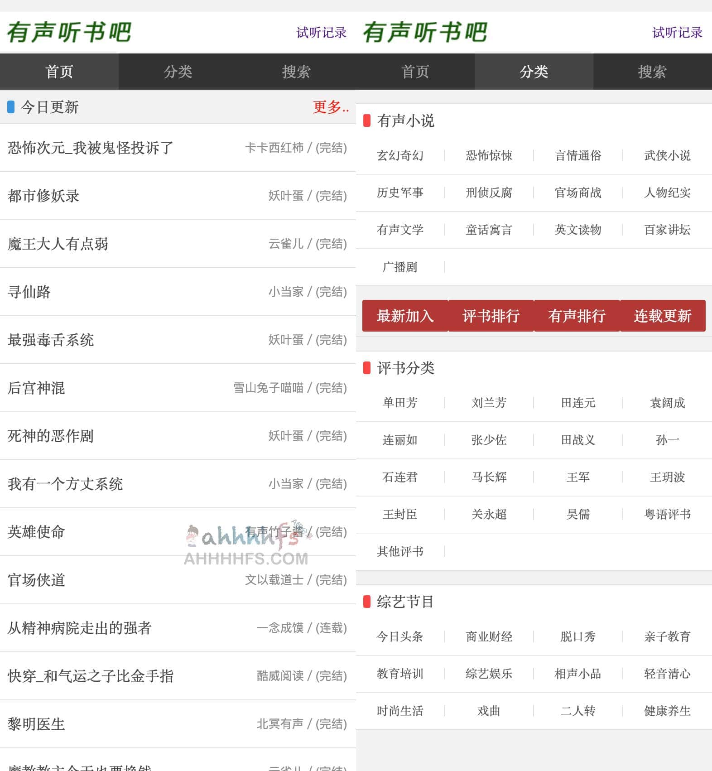
Task: Open the 广播剧 category
Action: click(400, 267)
